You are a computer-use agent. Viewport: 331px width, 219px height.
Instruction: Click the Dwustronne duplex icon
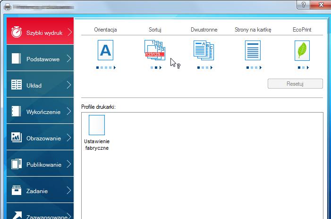tap(204, 50)
